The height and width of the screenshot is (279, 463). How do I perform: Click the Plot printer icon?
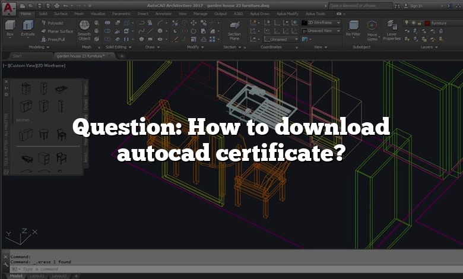[57, 5]
